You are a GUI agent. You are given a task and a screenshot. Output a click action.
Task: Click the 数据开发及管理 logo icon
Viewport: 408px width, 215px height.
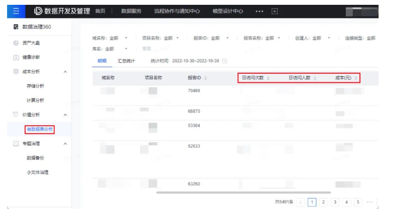coord(38,11)
